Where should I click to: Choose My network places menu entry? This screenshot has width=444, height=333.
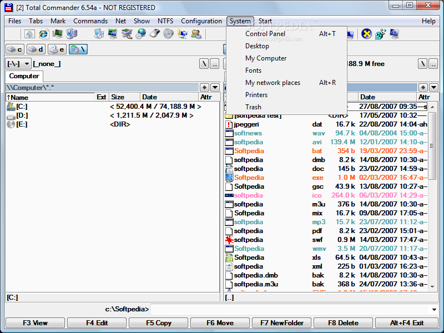point(286,83)
